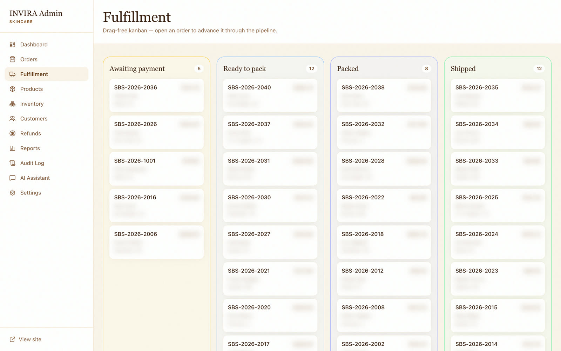Image resolution: width=561 pixels, height=351 pixels.
Task: Open the Products section
Action: (x=47, y=89)
